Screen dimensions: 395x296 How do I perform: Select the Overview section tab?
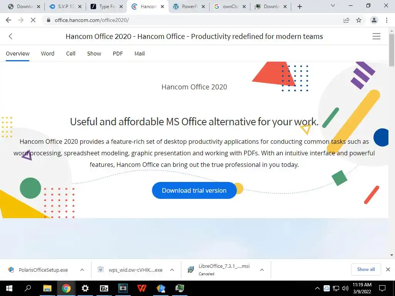pos(18,54)
